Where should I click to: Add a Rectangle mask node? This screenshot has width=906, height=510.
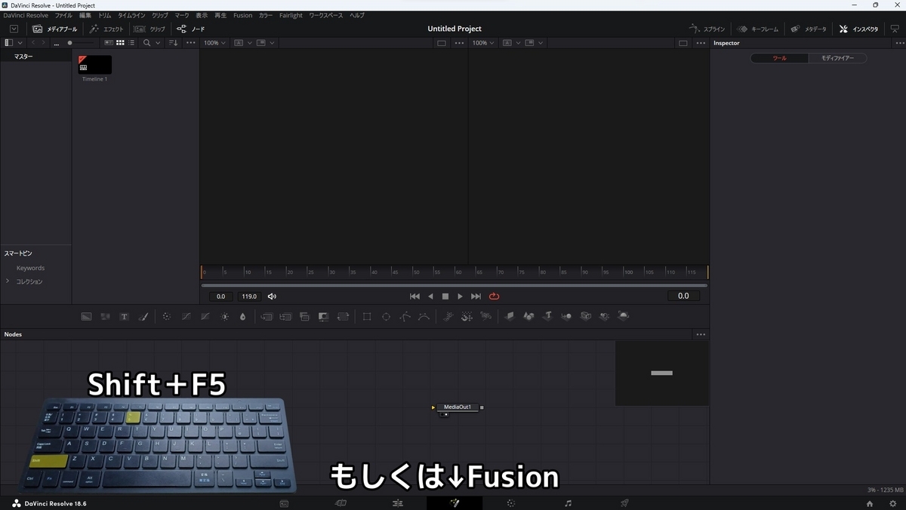click(367, 316)
